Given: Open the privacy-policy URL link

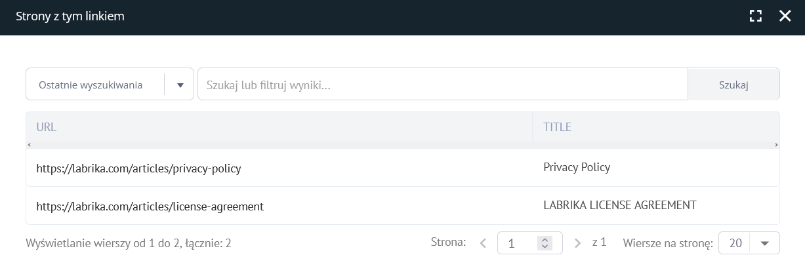Looking at the screenshot, I should [x=139, y=168].
